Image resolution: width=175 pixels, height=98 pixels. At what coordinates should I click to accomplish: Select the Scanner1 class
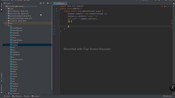click(15, 86)
